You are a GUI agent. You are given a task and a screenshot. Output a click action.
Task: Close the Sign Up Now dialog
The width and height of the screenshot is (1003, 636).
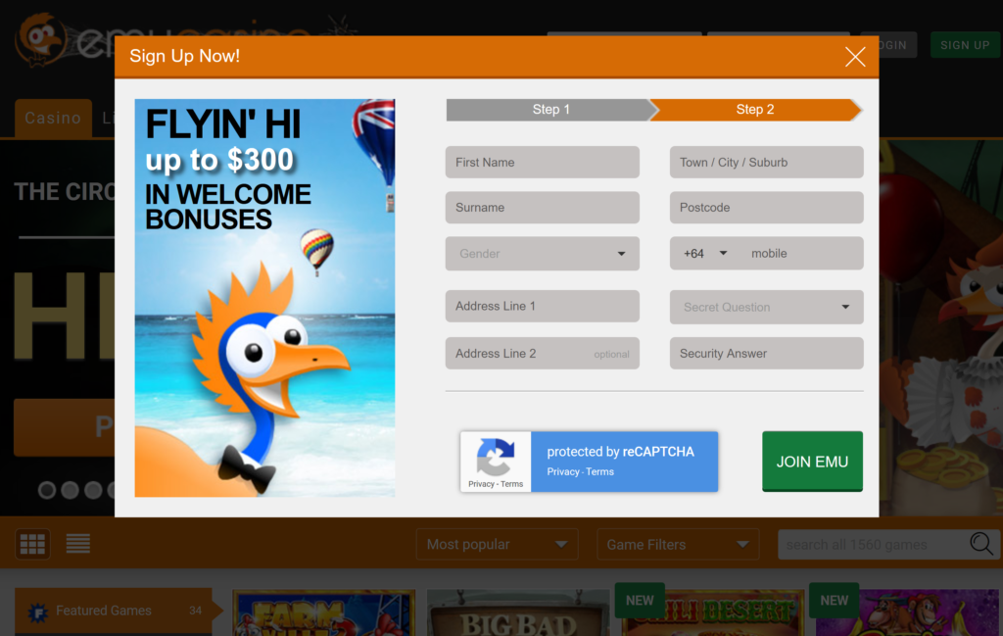854,57
